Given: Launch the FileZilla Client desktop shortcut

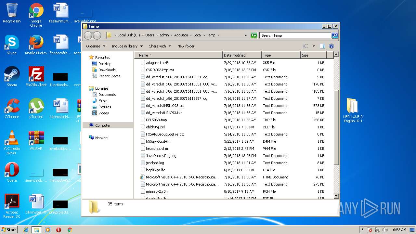Looking at the screenshot, I should [x=36, y=77].
